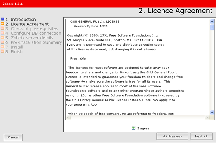The height and width of the screenshot is (143, 216).
Task: Click the 'Version 2, June 1991' line
Action: pyautogui.click(x=91, y=26)
